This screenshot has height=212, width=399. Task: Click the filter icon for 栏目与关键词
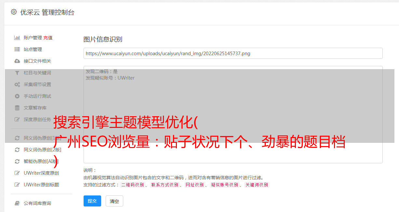(x=17, y=73)
